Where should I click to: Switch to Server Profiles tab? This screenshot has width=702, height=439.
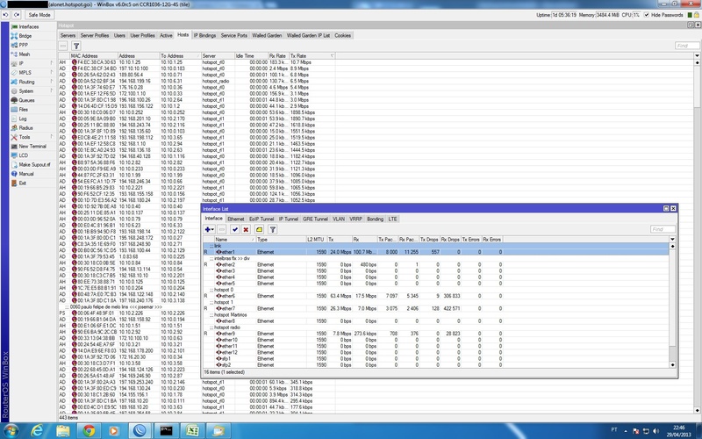coord(95,35)
